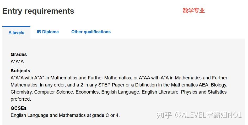Click the GCSE grade C or 4 sentence
Image resolution: width=248 pixels, height=125 pixels.
click(65, 115)
